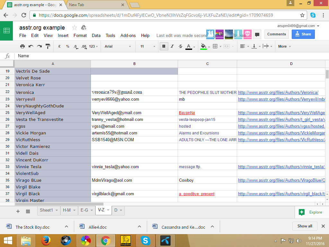Format cells as percent
329x247 pixels.
click(67, 46)
